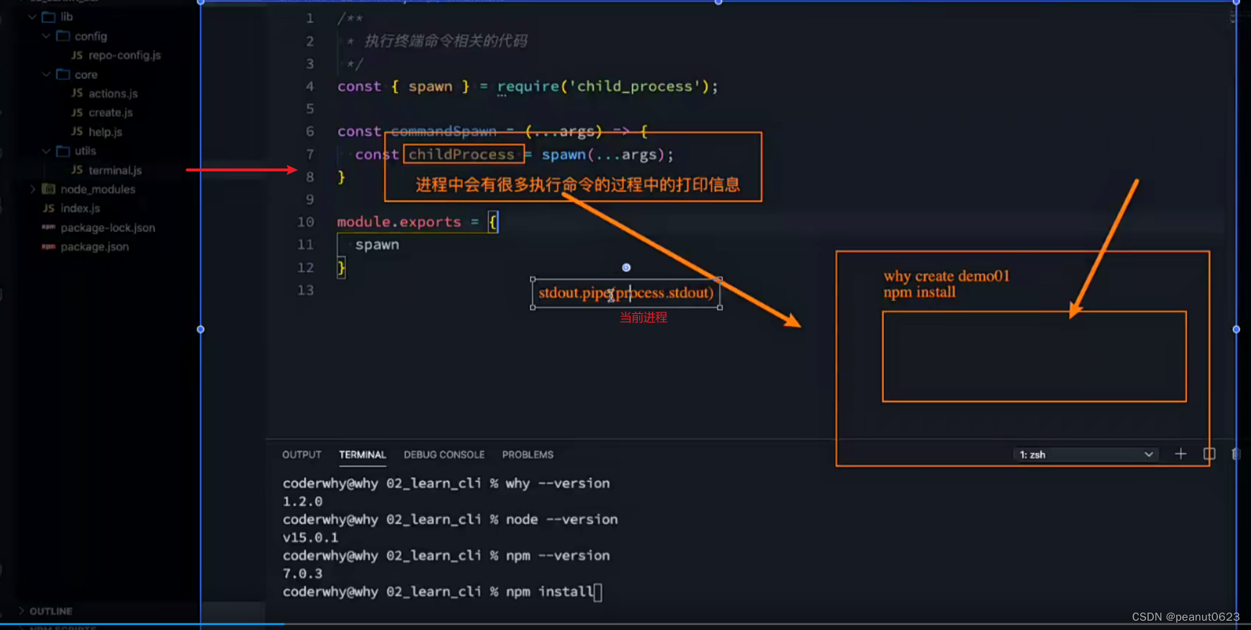Open package-lock.json file
The height and width of the screenshot is (630, 1251).
pyautogui.click(x=108, y=228)
